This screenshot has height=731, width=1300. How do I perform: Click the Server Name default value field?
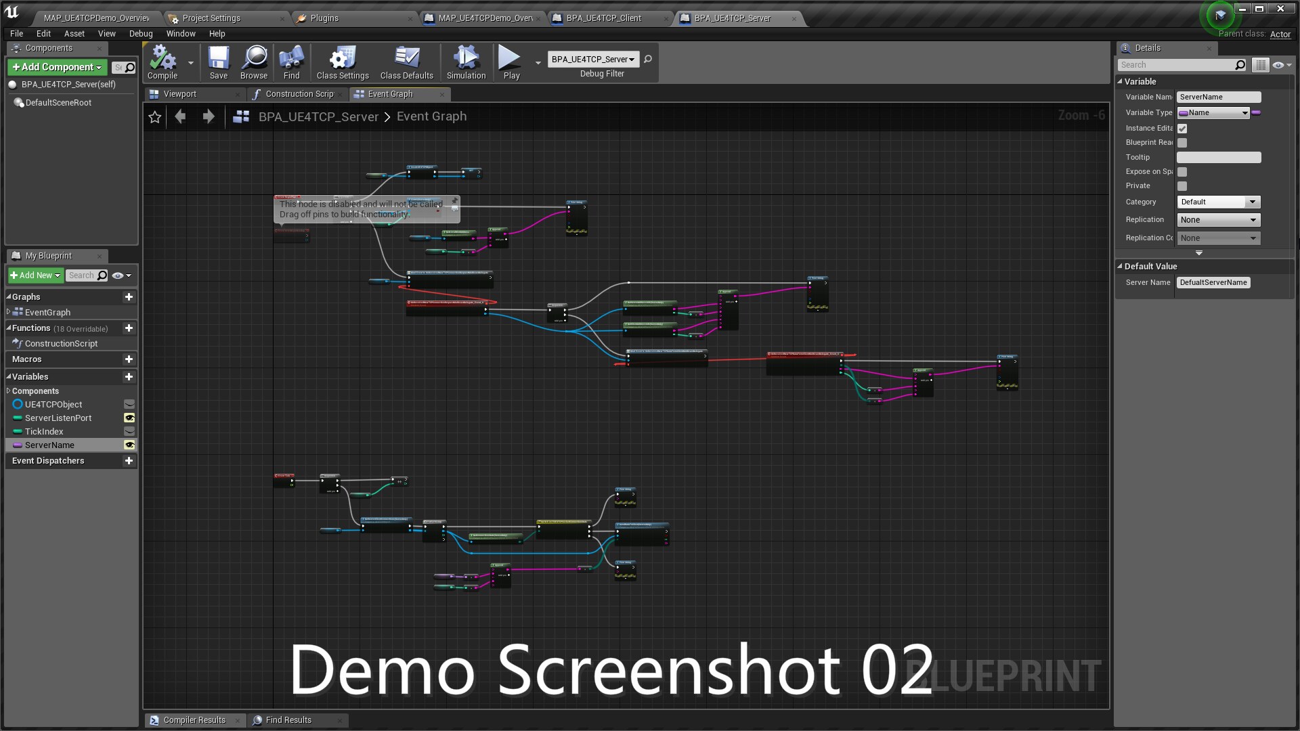point(1213,283)
